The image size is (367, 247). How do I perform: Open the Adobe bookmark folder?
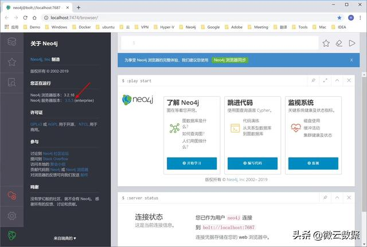[233, 27]
